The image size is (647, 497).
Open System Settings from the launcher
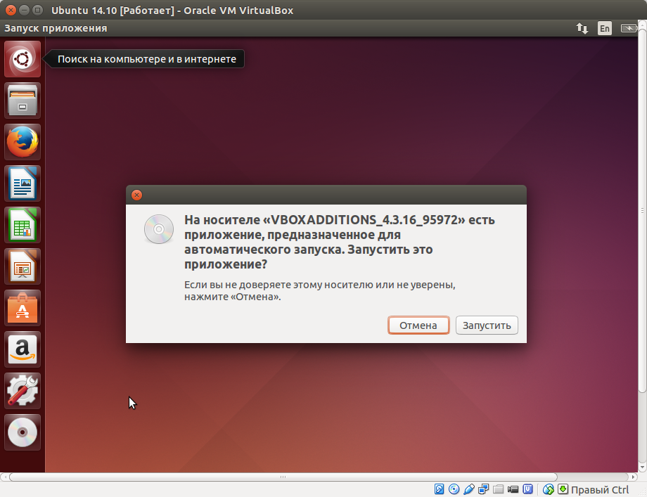(x=22, y=390)
